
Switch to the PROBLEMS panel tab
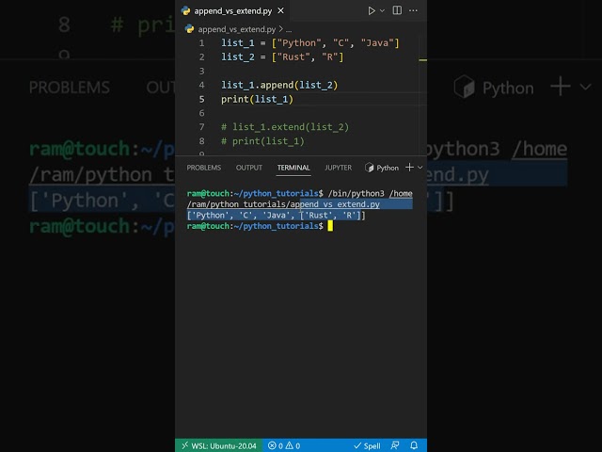pos(204,168)
